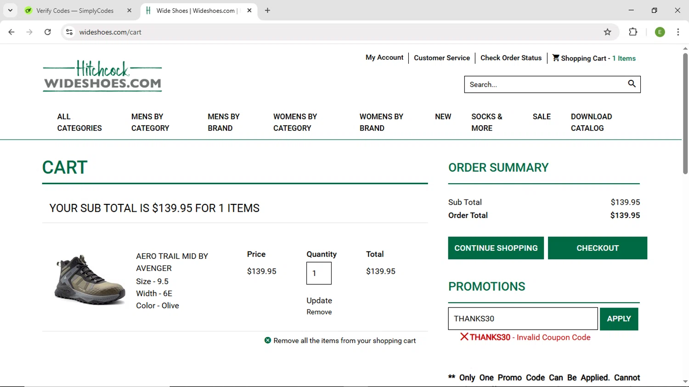The height and width of the screenshot is (387, 689).
Task: Open Mens By Brand menu
Action: pos(224,122)
